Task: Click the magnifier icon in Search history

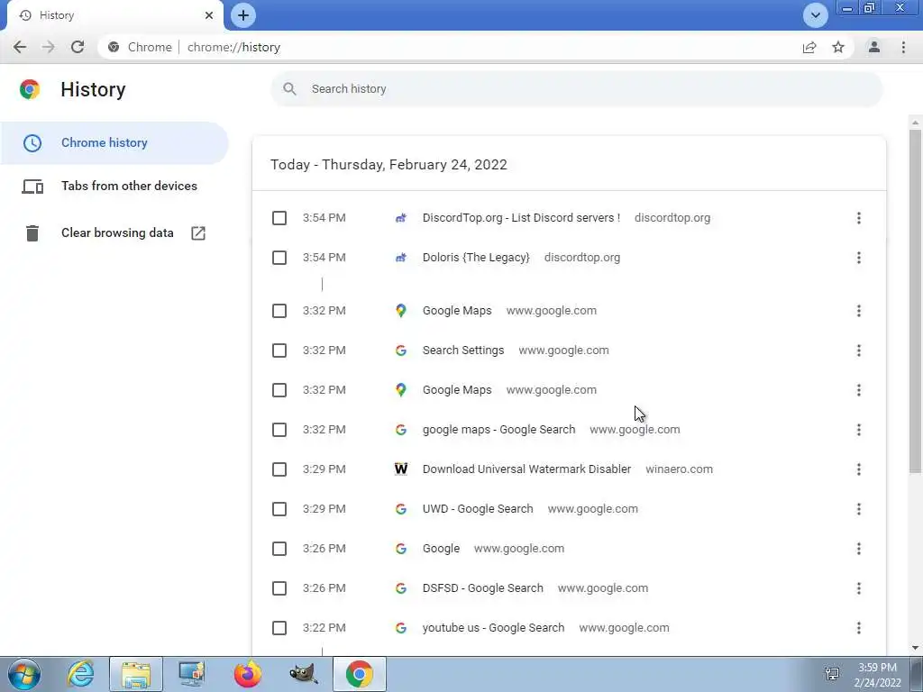Action: click(289, 89)
